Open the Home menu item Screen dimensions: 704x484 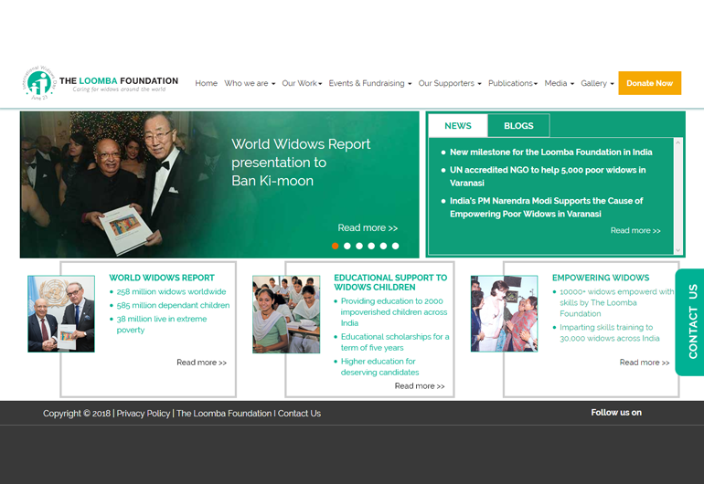coord(206,83)
